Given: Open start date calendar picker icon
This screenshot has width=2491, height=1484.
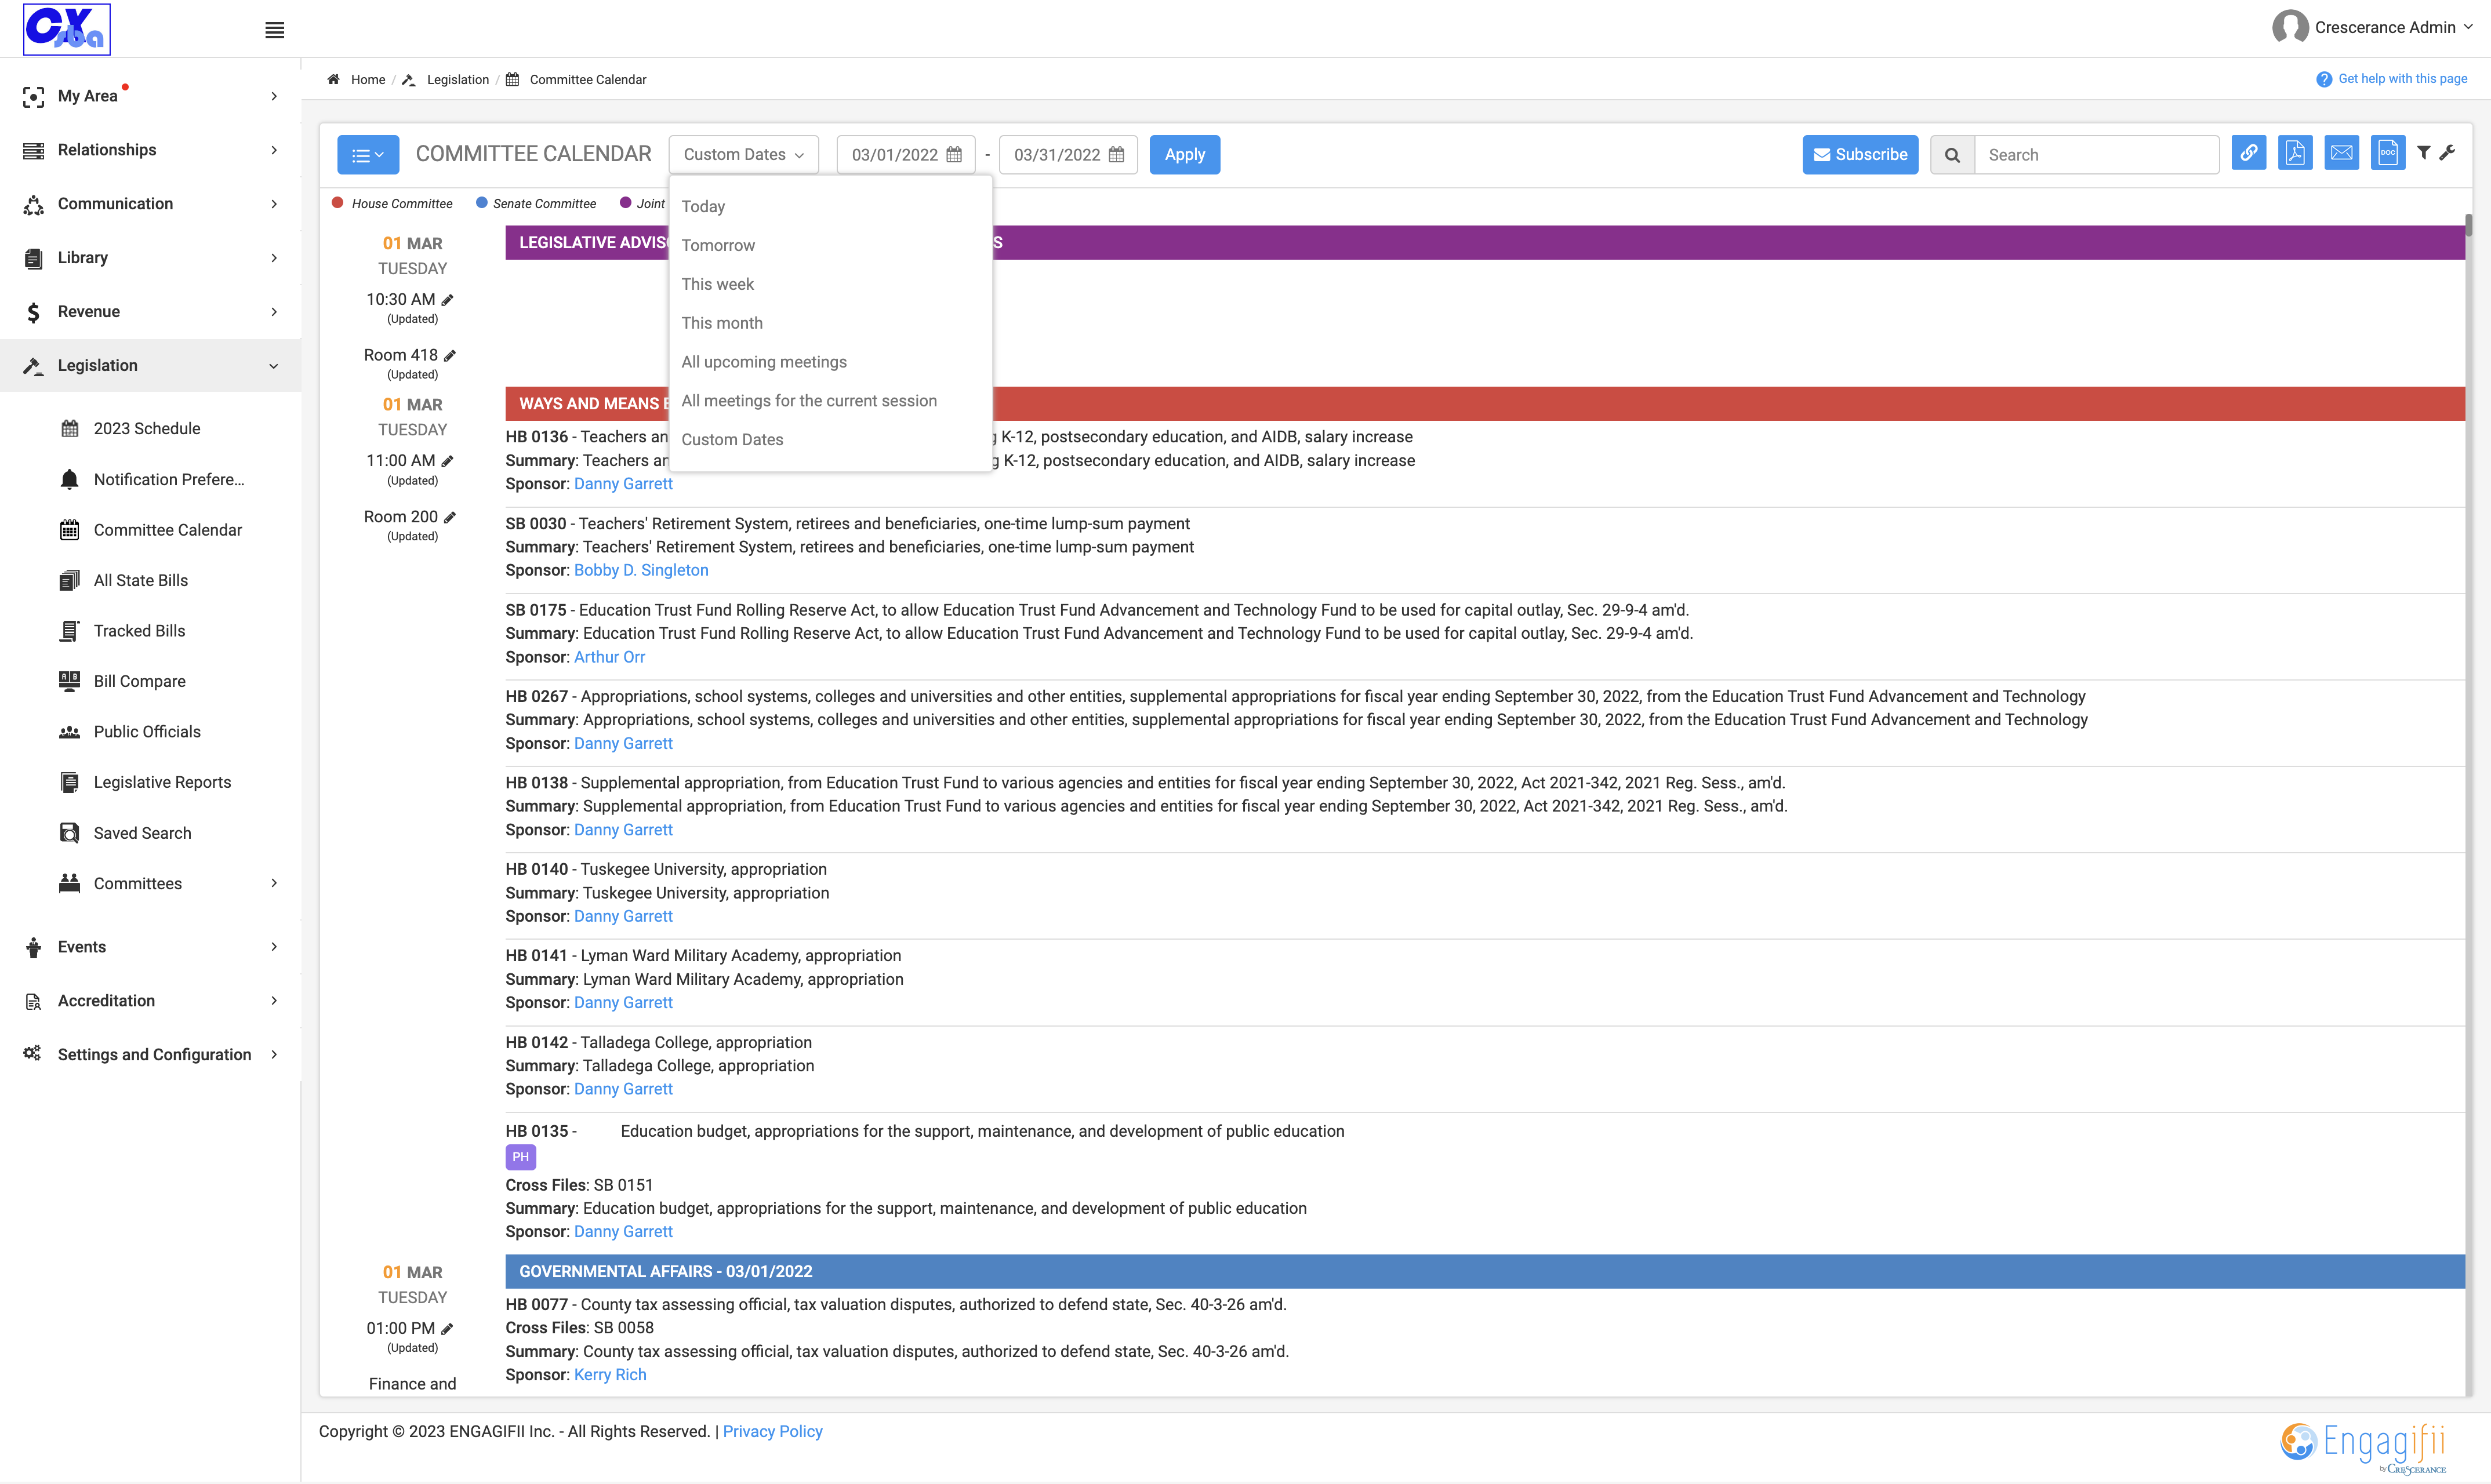Looking at the screenshot, I should tap(954, 155).
